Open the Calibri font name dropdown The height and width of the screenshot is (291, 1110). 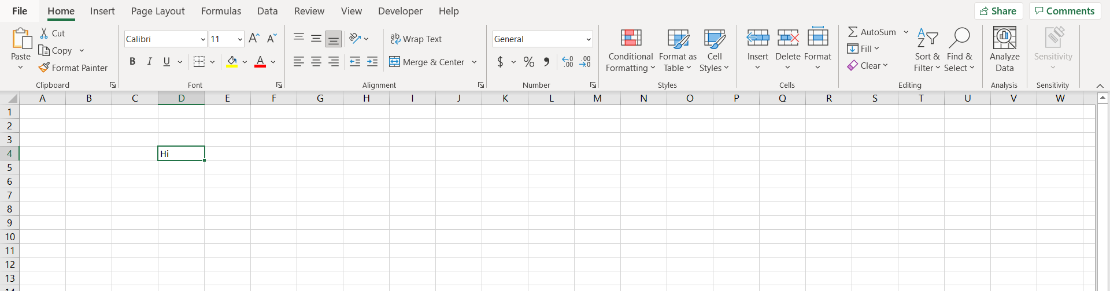click(x=203, y=39)
